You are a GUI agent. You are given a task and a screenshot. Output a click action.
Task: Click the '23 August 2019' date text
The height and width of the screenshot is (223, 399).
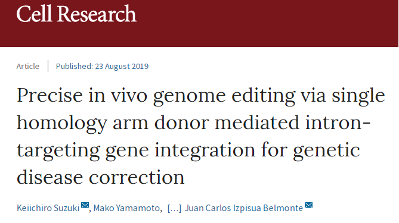pos(122,66)
